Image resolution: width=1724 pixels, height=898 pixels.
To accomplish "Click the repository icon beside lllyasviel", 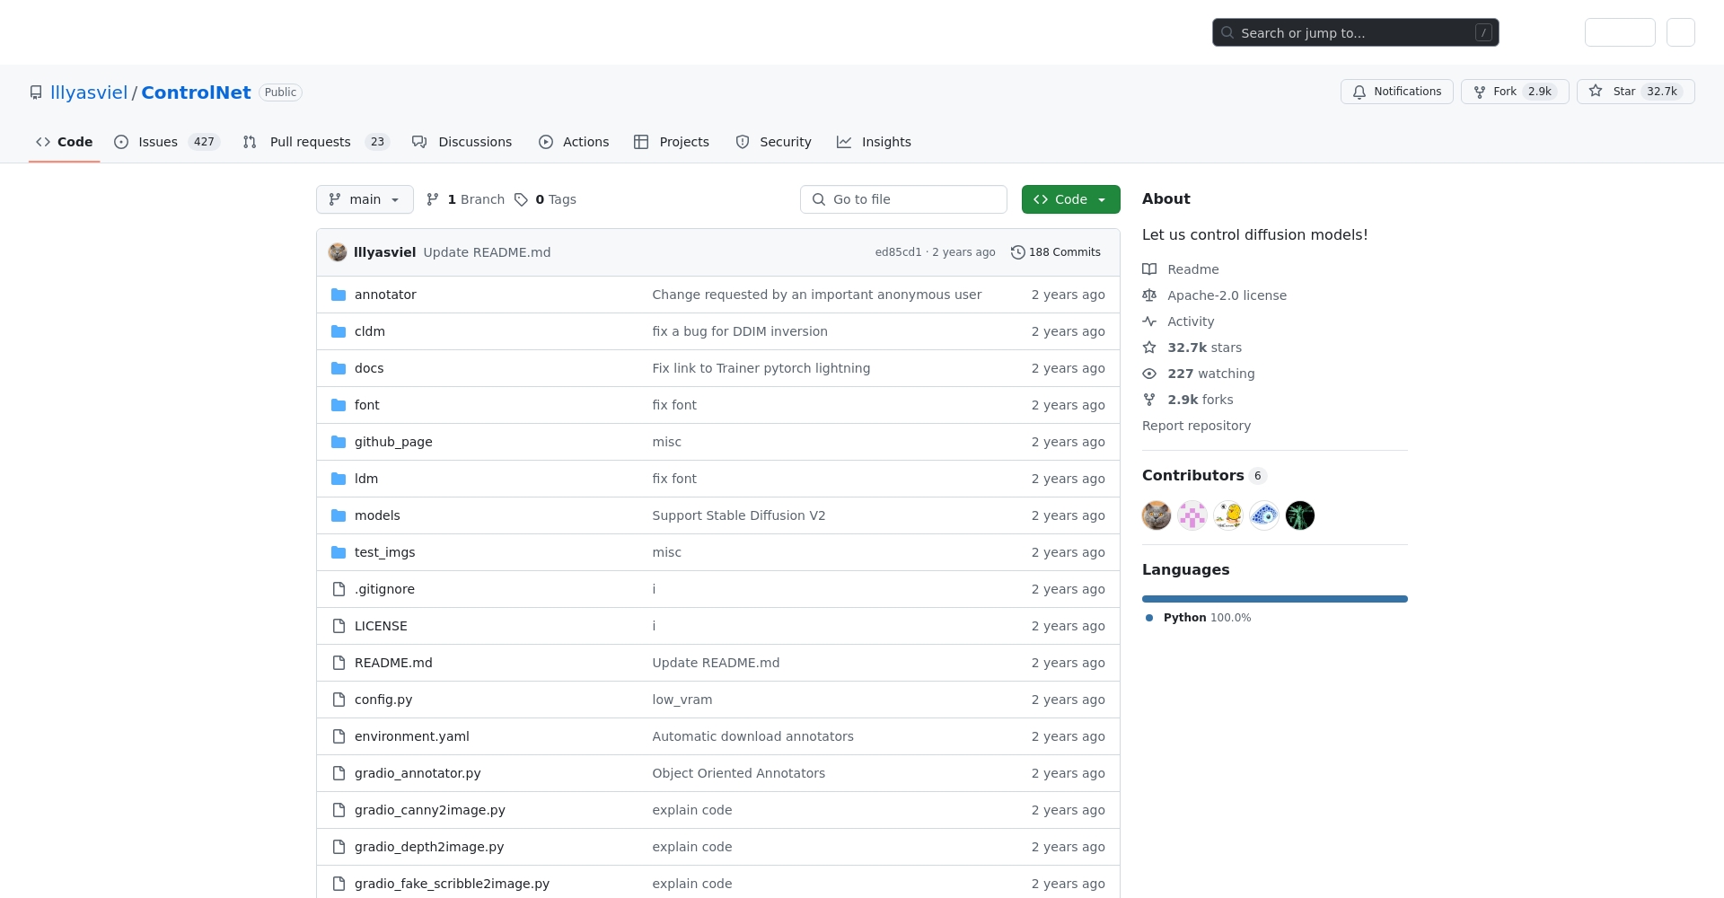I will tap(36, 92).
